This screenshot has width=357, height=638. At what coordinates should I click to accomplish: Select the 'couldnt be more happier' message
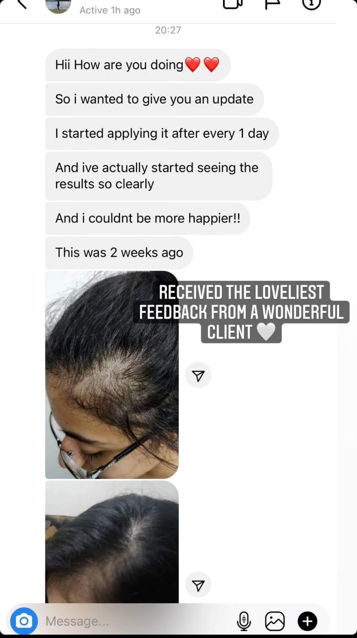click(148, 218)
